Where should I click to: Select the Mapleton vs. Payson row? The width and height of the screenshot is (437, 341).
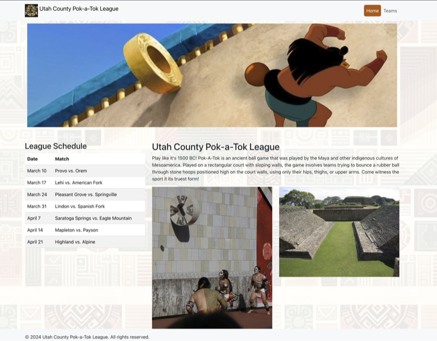pyautogui.click(x=85, y=230)
